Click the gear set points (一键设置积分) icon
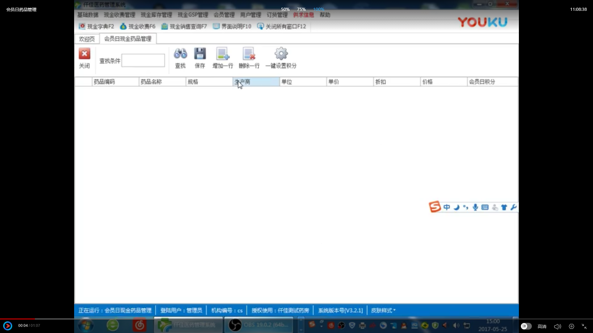The image size is (593, 333). click(x=281, y=54)
